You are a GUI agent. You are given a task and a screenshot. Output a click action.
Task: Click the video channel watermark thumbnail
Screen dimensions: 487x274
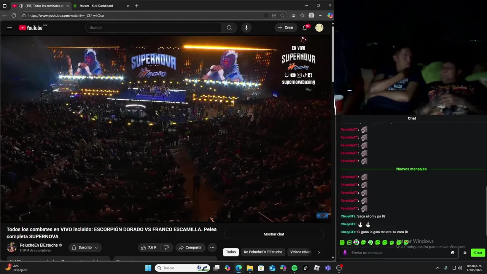[x=322, y=215]
